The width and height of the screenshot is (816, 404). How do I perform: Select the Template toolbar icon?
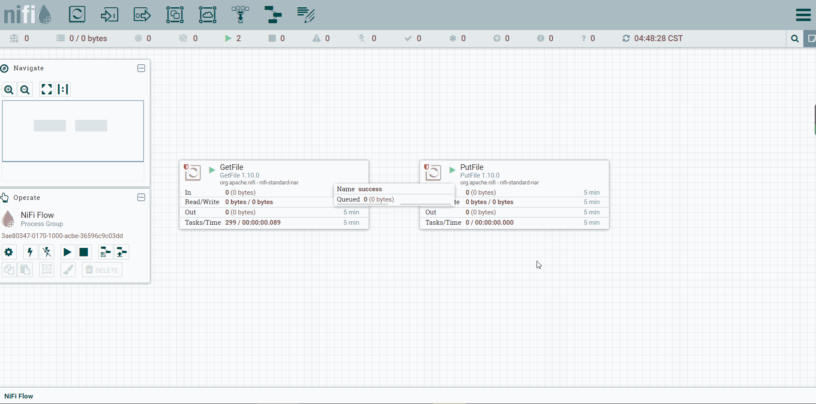(273, 15)
